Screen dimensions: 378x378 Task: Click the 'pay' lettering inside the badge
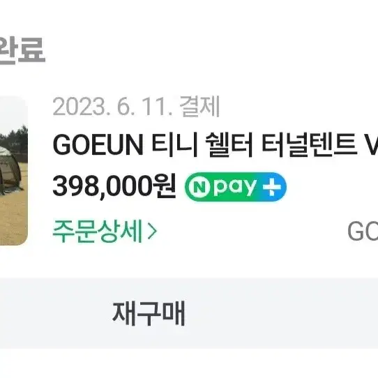click(234, 188)
